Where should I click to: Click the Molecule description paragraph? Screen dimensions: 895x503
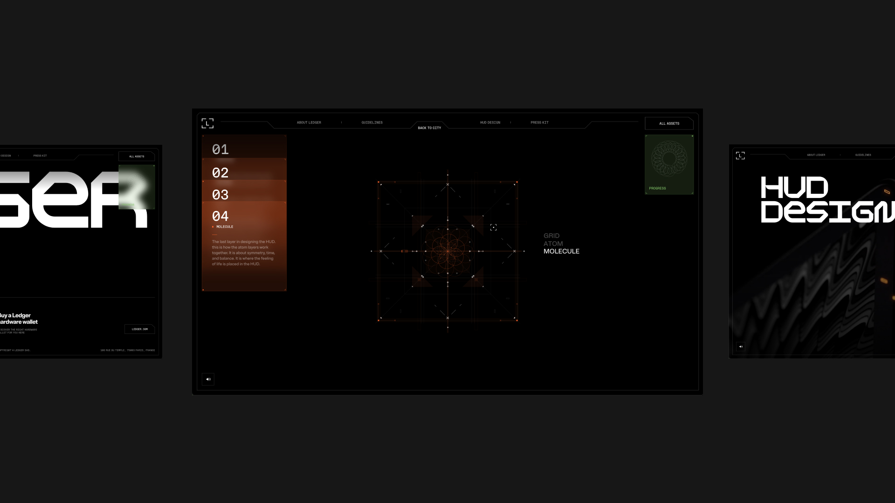pyautogui.click(x=244, y=253)
